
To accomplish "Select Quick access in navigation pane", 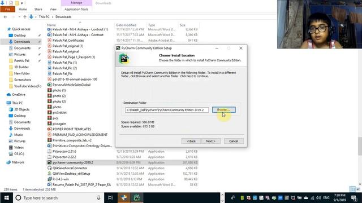I will 21,29.
